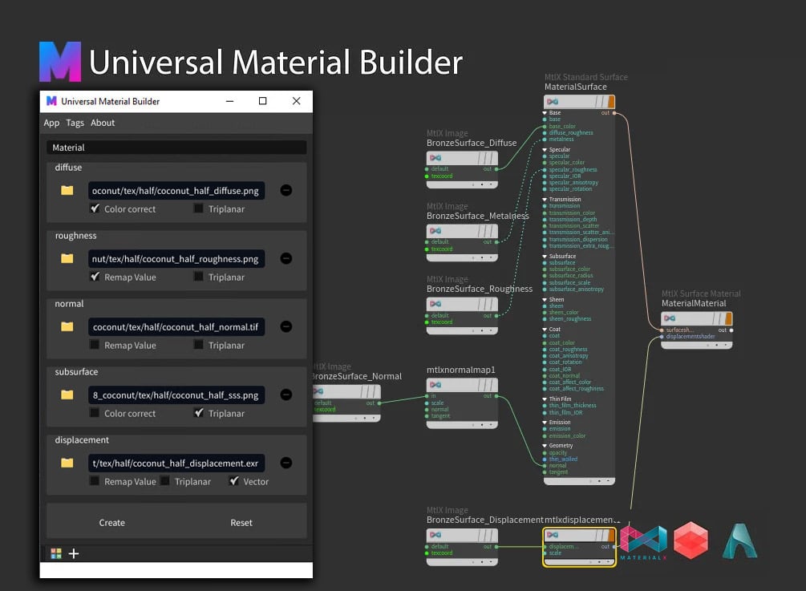
Task: Click the normal texture path field
Action: (176, 327)
